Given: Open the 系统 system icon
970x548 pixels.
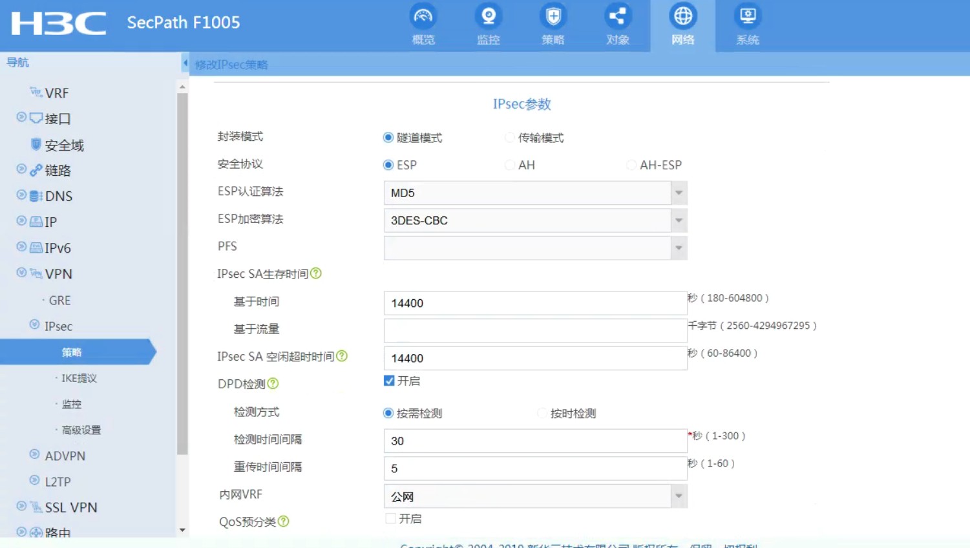Looking at the screenshot, I should pyautogui.click(x=748, y=16).
